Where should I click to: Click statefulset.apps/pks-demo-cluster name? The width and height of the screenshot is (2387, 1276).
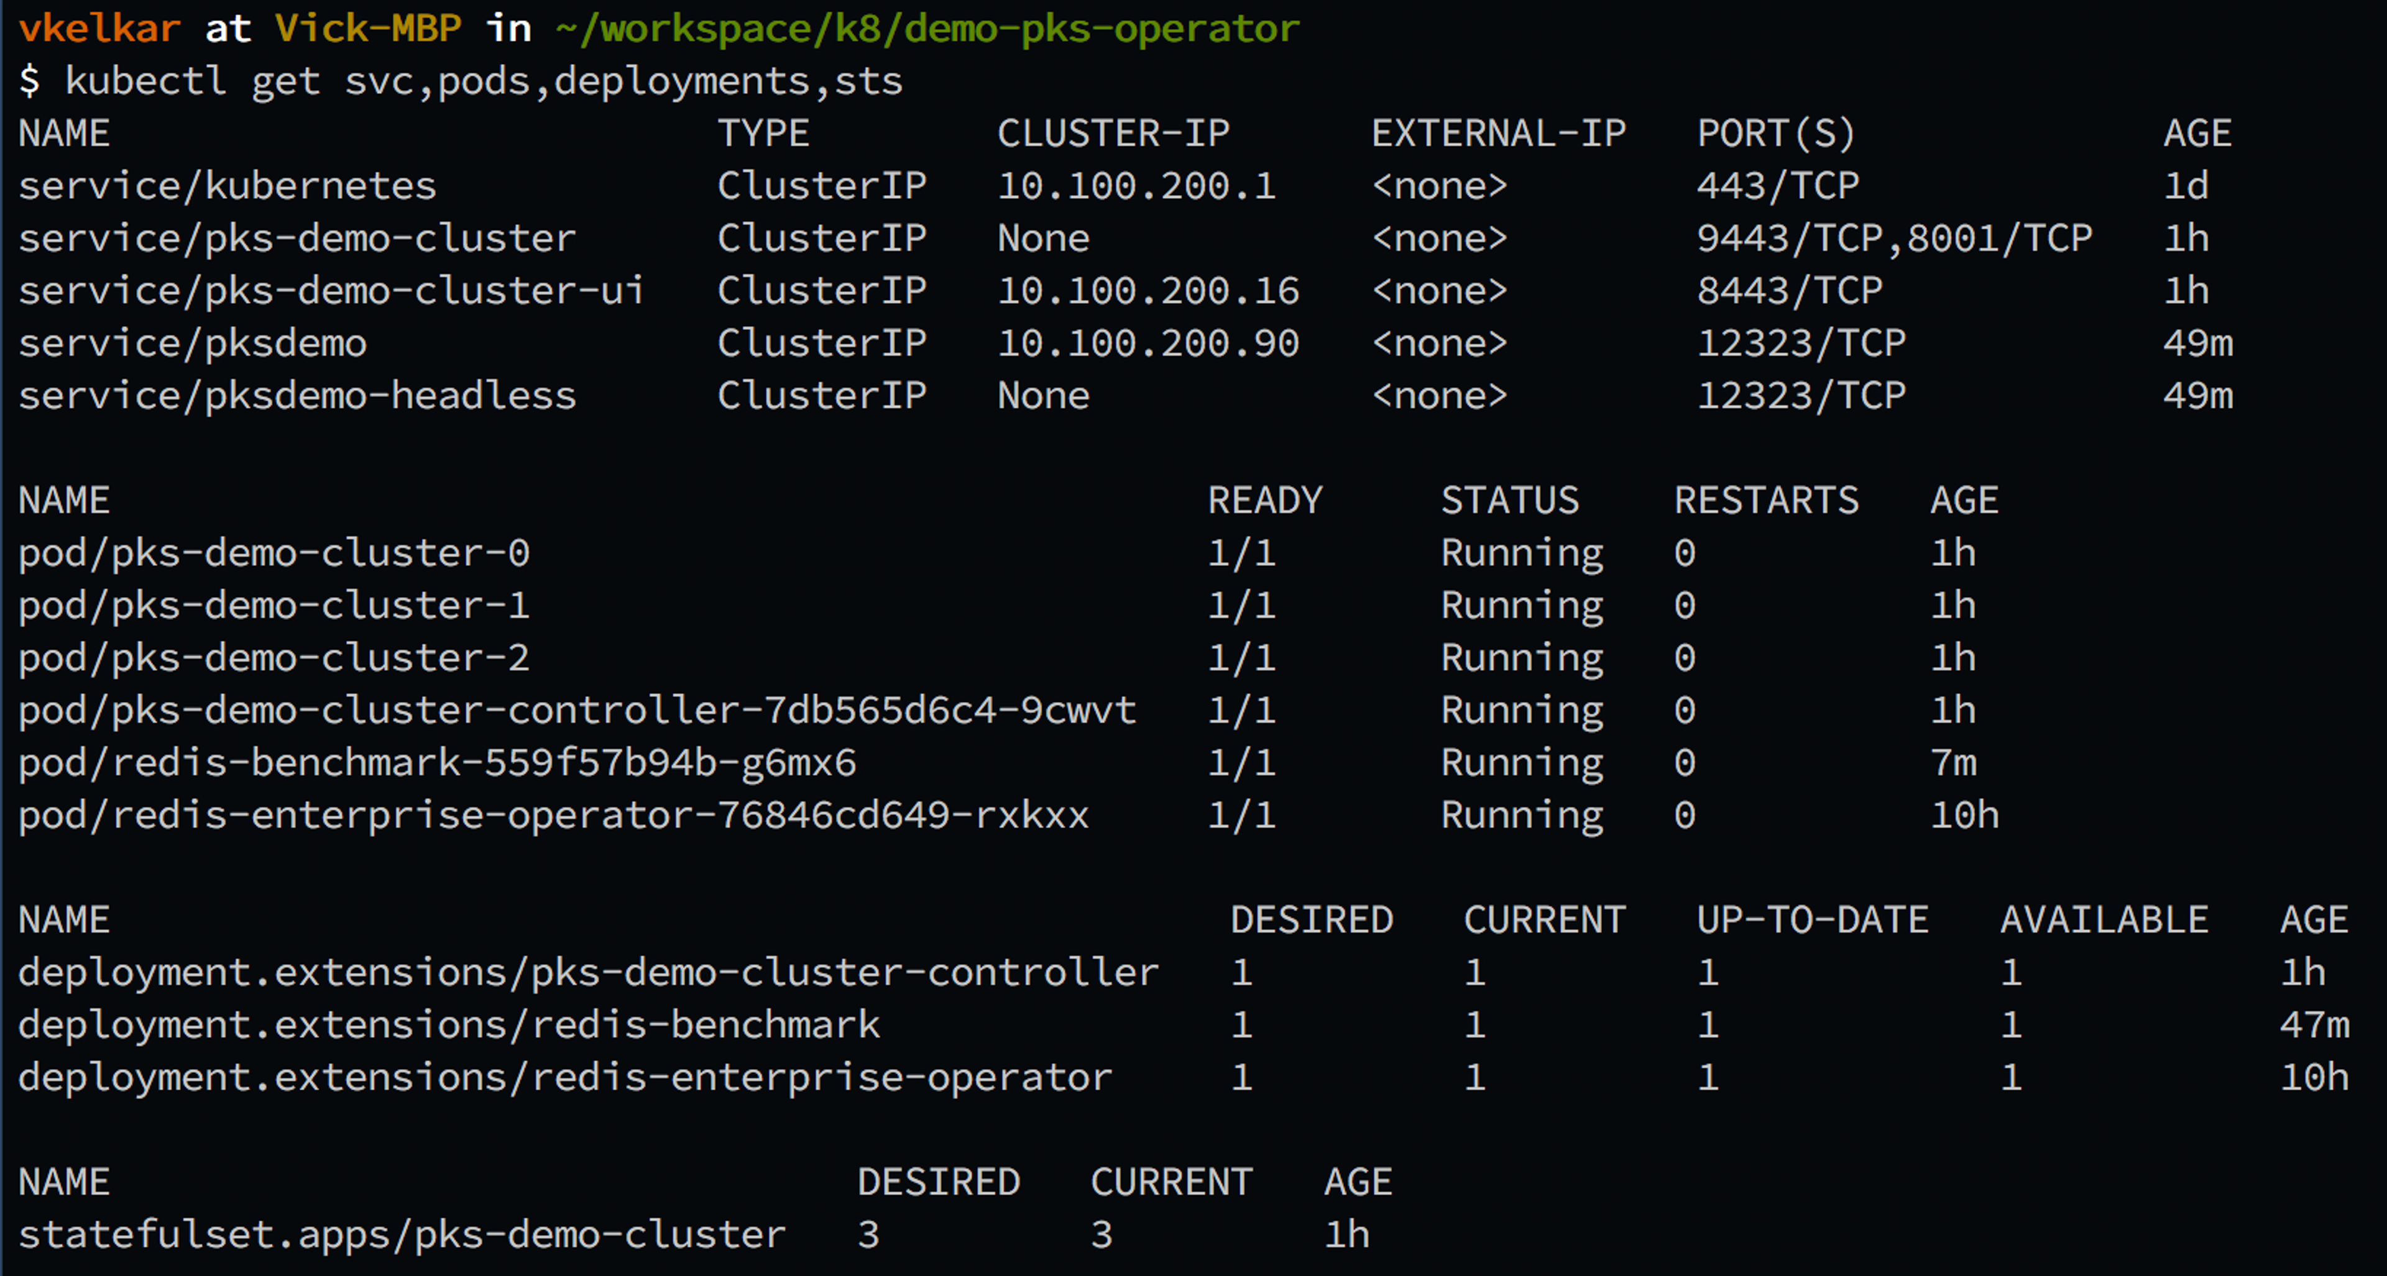(x=401, y=1235)
